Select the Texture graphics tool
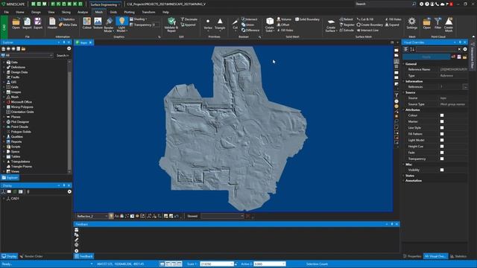The width and height of the screenshot is (477, 268). (x=98, y=23)
